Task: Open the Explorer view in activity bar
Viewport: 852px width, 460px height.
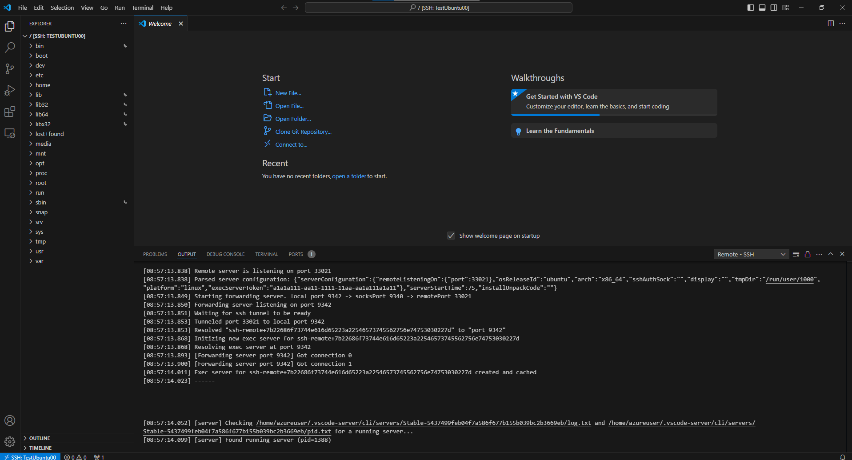Action: tap(10, 26)
